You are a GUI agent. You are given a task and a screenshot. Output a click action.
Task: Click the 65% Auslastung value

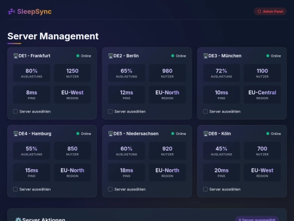(x=126, y=71)
